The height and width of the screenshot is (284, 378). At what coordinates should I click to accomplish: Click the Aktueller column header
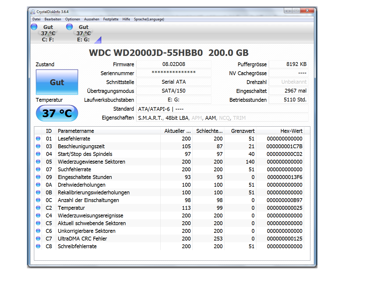(177, 131)
